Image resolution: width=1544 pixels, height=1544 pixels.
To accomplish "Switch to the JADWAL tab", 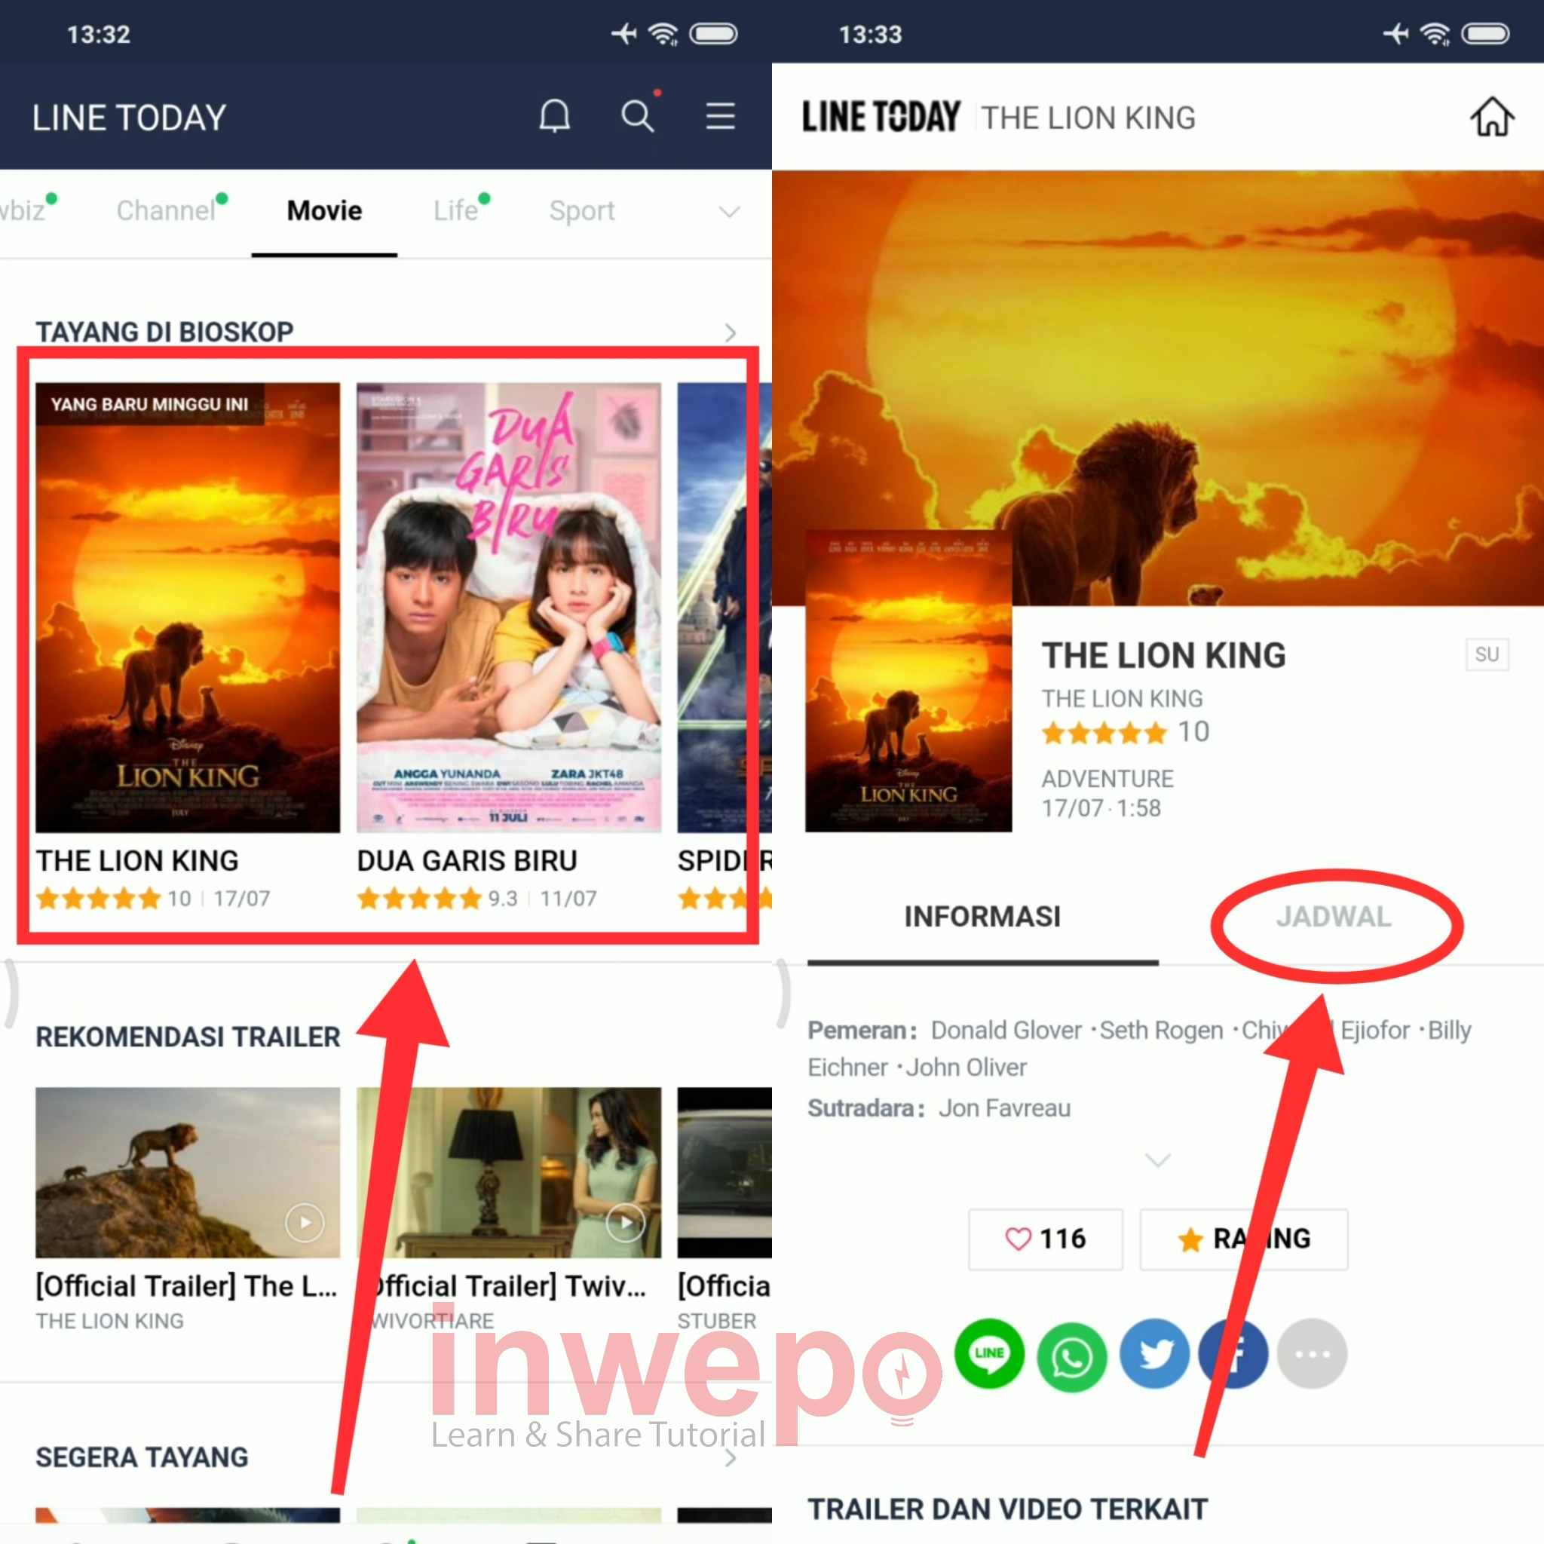I will pyautogui.click(x=1333, y=917).
